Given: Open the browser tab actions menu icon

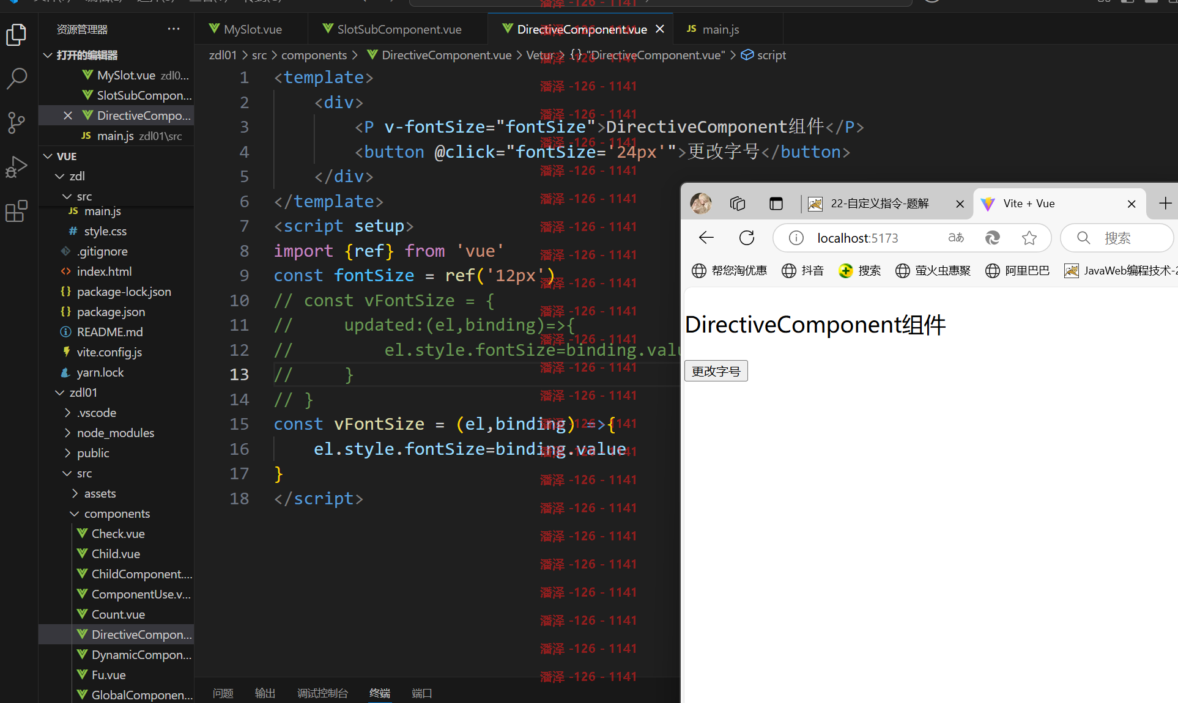Looking at the screenshot, I should pos(776,204).
